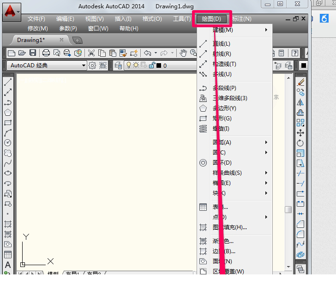Select the Rectangle tool in left toolbar
This screenshot has height=285, width=336.
8,123
